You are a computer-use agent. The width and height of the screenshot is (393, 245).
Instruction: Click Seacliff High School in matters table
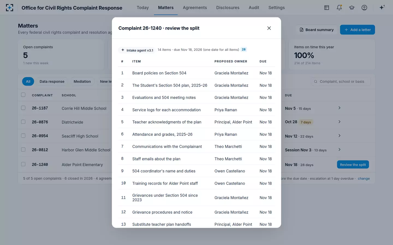(80, 136)
